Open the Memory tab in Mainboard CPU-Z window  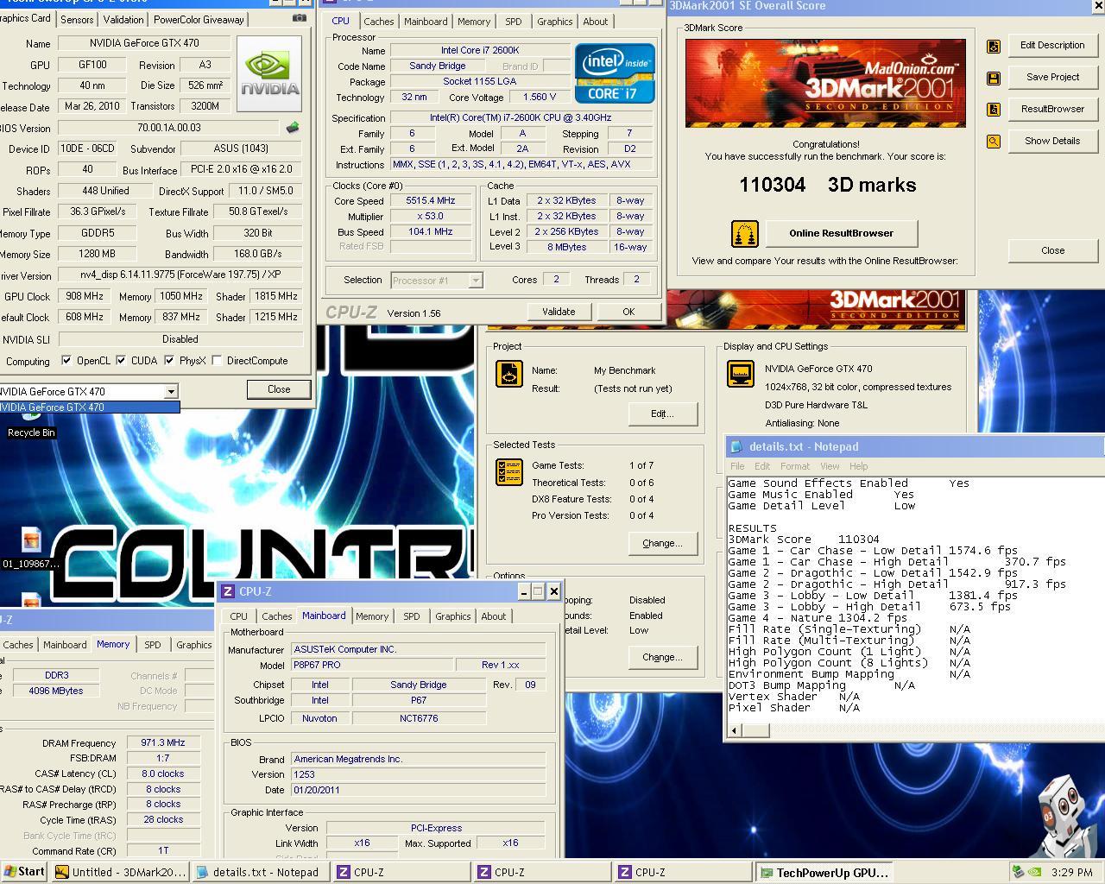372,616
